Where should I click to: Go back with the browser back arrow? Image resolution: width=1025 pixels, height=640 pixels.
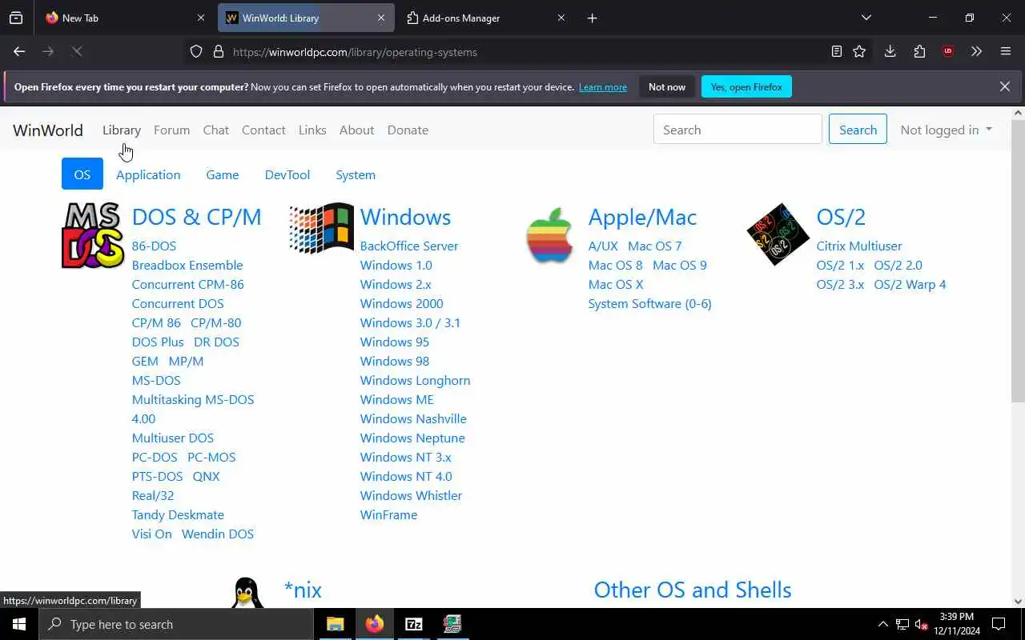(19, 51)
